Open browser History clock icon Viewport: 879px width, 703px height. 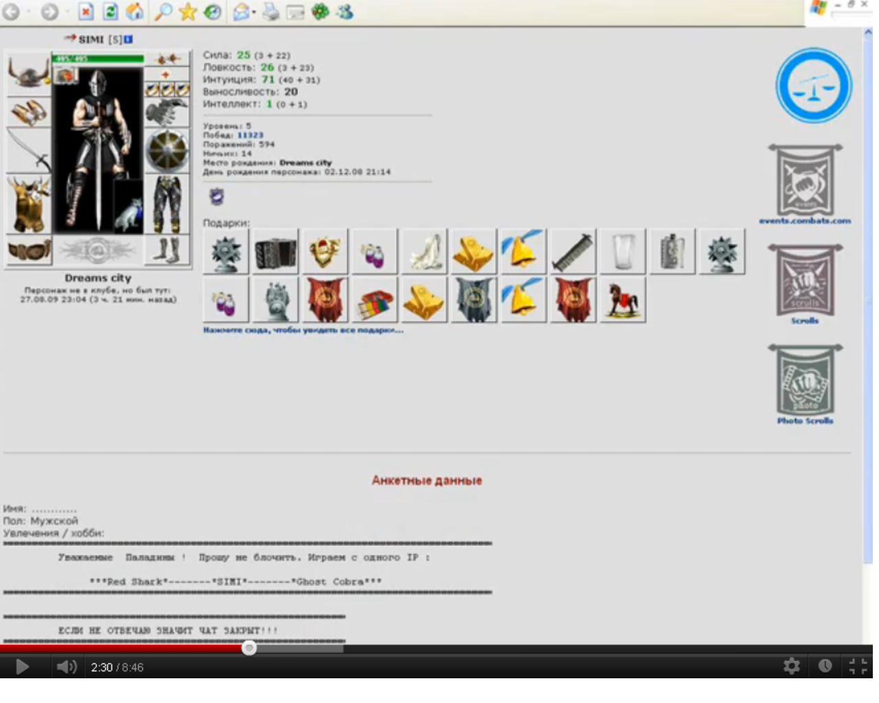tap(212, 12)
